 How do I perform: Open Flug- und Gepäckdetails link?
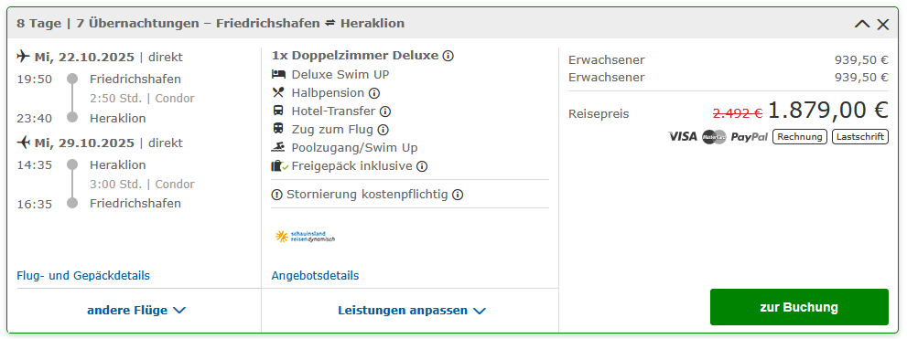[83, 275]
